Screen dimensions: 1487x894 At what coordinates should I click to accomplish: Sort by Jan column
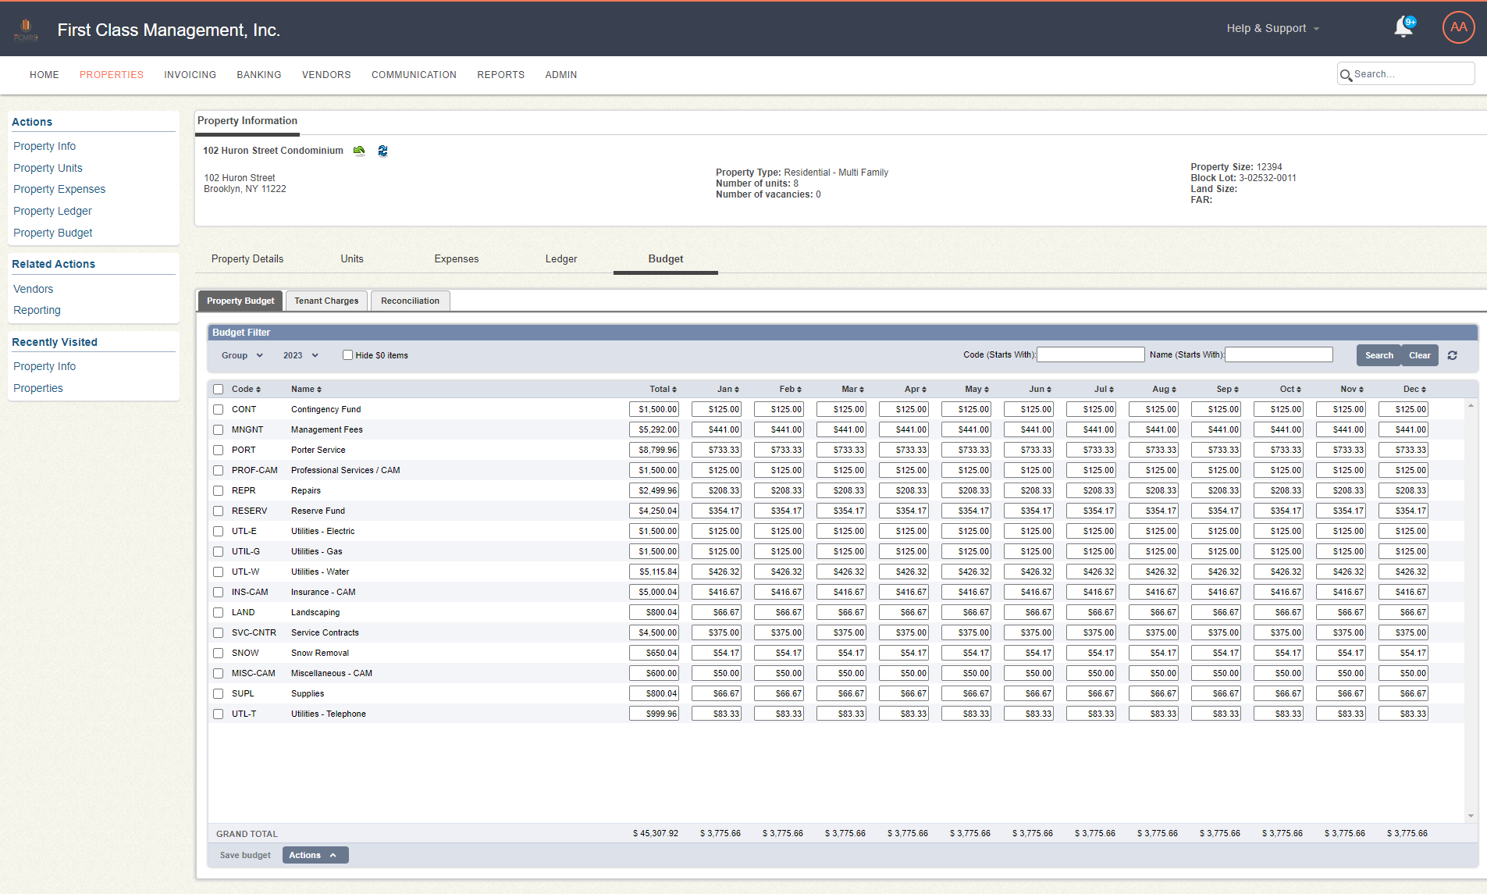coord(727,389)
